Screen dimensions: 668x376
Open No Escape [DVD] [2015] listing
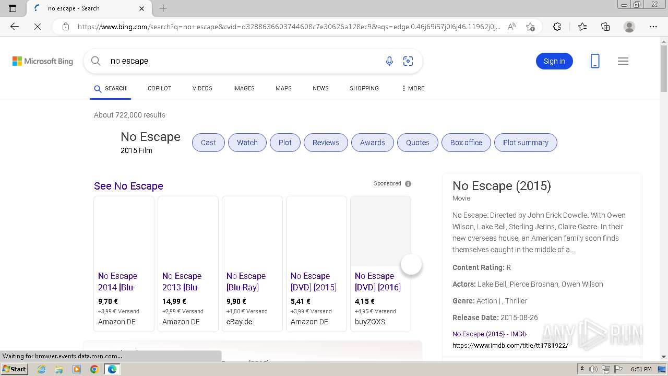(316, 264)
